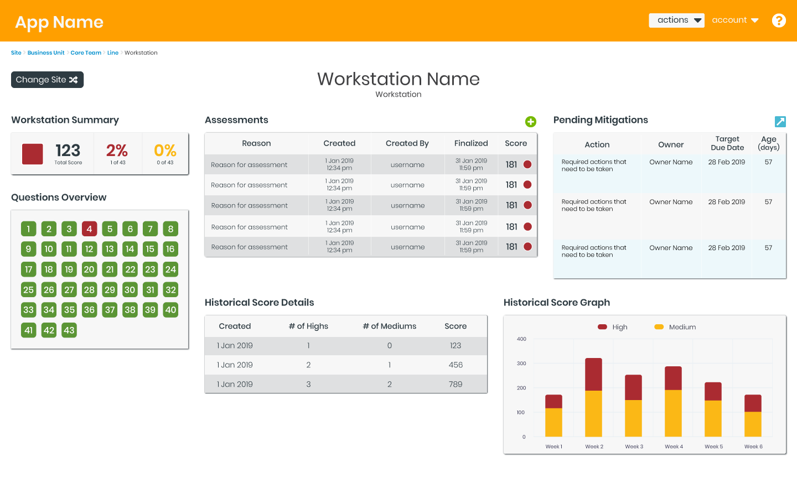Toggle the Medium series in graph legend
This screenshot has height=498, width=797.
coord(675,327)
